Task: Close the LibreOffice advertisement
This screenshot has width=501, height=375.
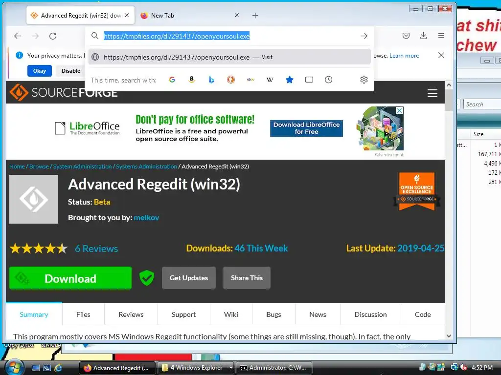Action: click(x=399, y=110)
